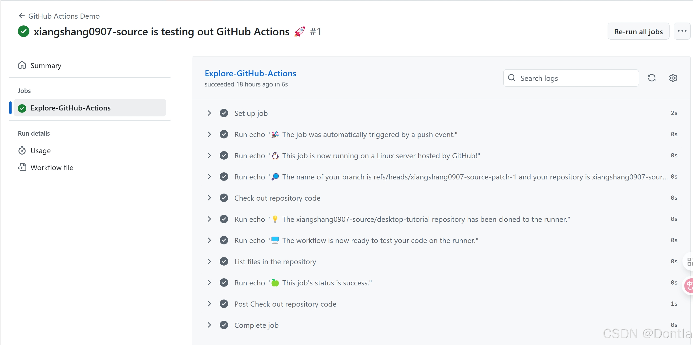Click the Explore-GitHub-Actions header link
This screenshot has height=345, width=693.
pos(250,73)
